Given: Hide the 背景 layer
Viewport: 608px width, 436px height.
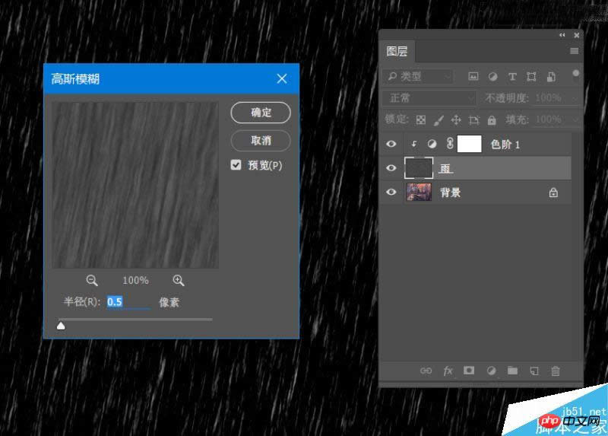Looking at the screenshot, I should pos(391,193).
